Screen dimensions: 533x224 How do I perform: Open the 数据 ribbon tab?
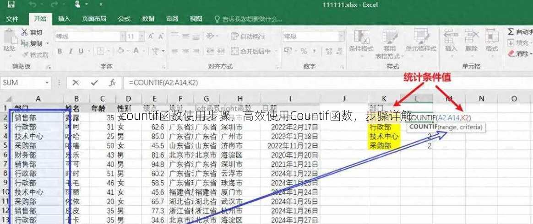pos(148,19)
